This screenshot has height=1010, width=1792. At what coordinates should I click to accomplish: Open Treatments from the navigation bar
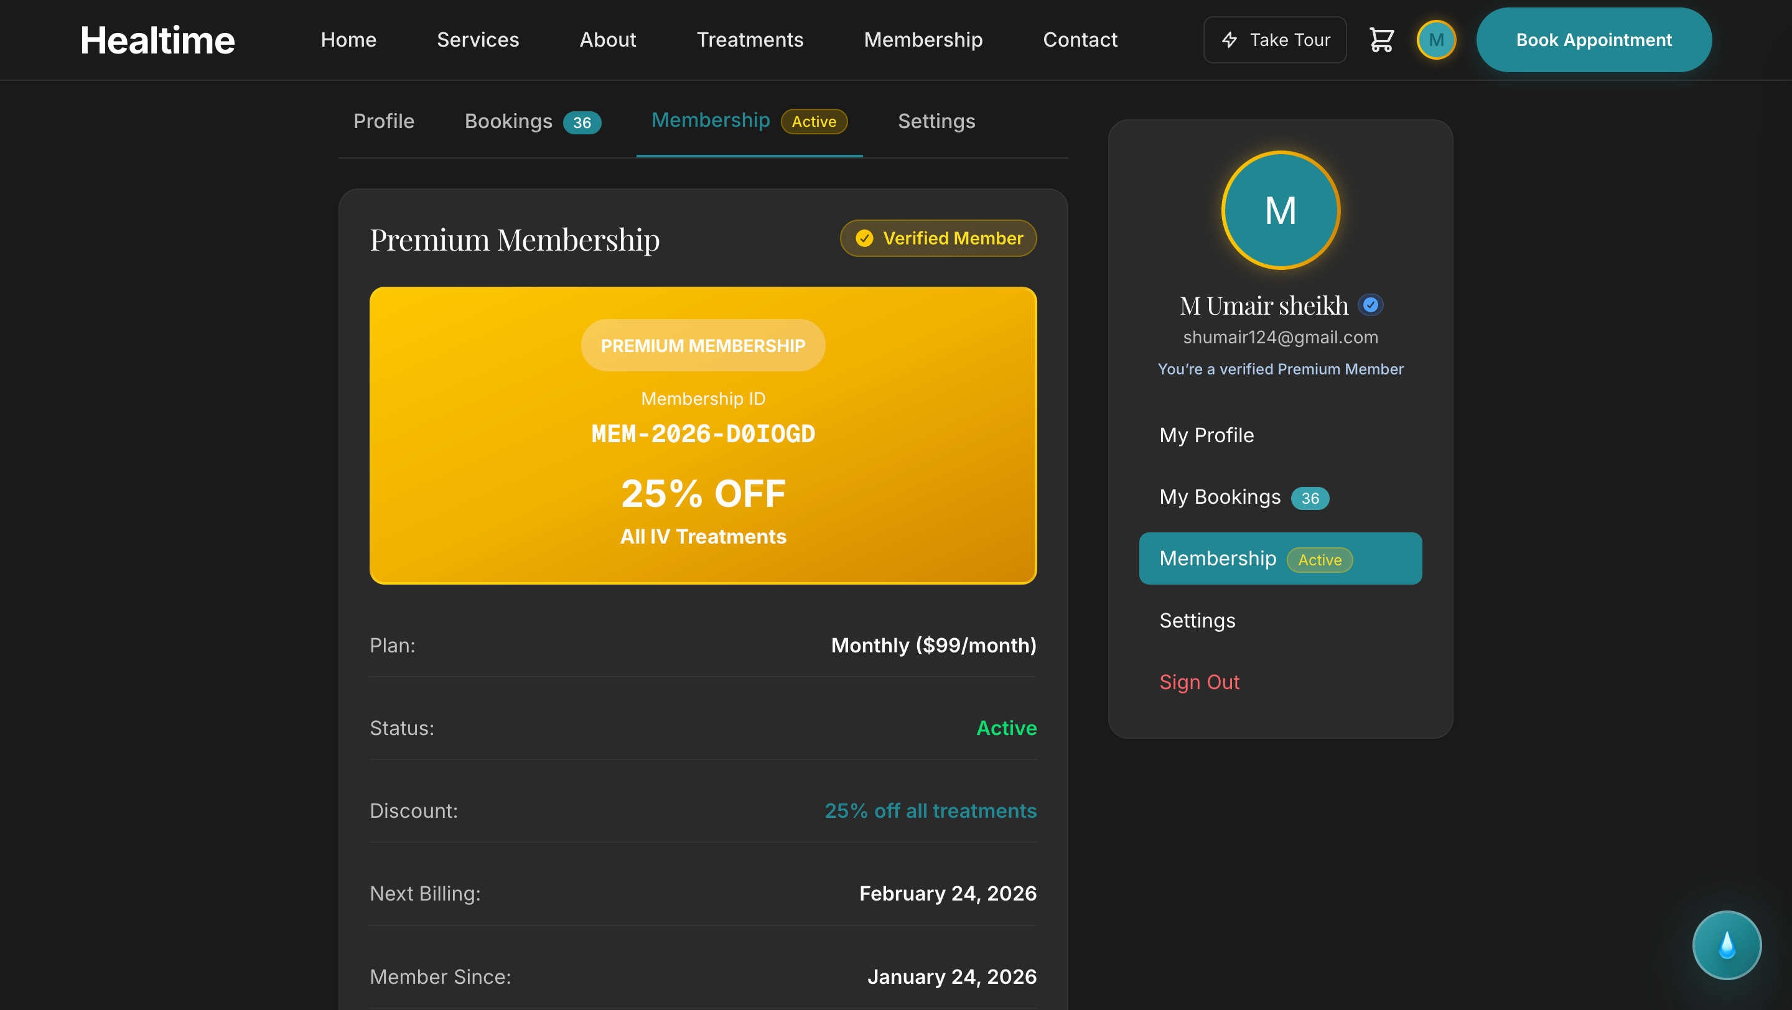[x=750, y=40]
